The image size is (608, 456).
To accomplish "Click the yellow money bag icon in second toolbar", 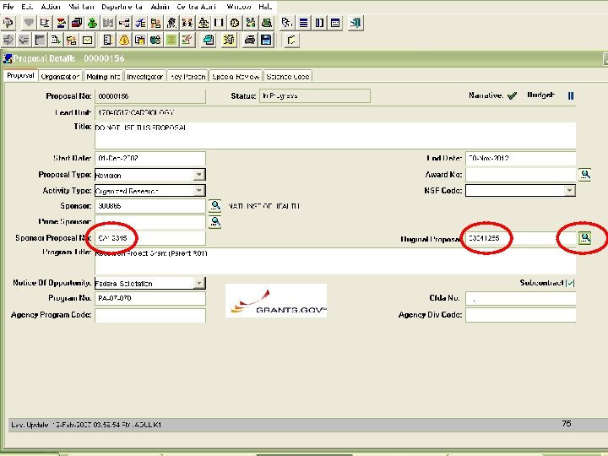I will [x=124, y=40].
